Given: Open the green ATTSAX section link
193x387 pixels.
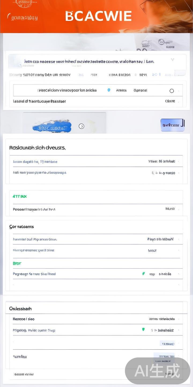Looking at the screenshot, I should [20, 196].
